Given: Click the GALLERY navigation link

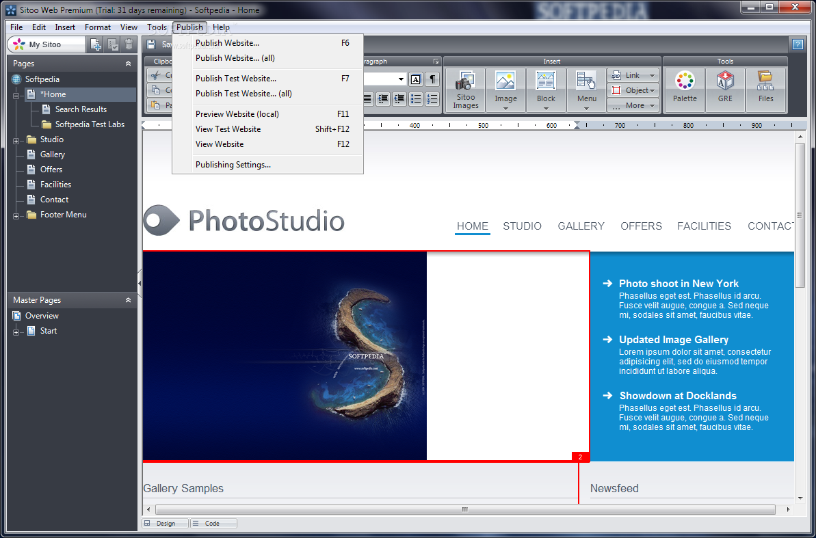Looking at the screenshot, I should 581,226.
